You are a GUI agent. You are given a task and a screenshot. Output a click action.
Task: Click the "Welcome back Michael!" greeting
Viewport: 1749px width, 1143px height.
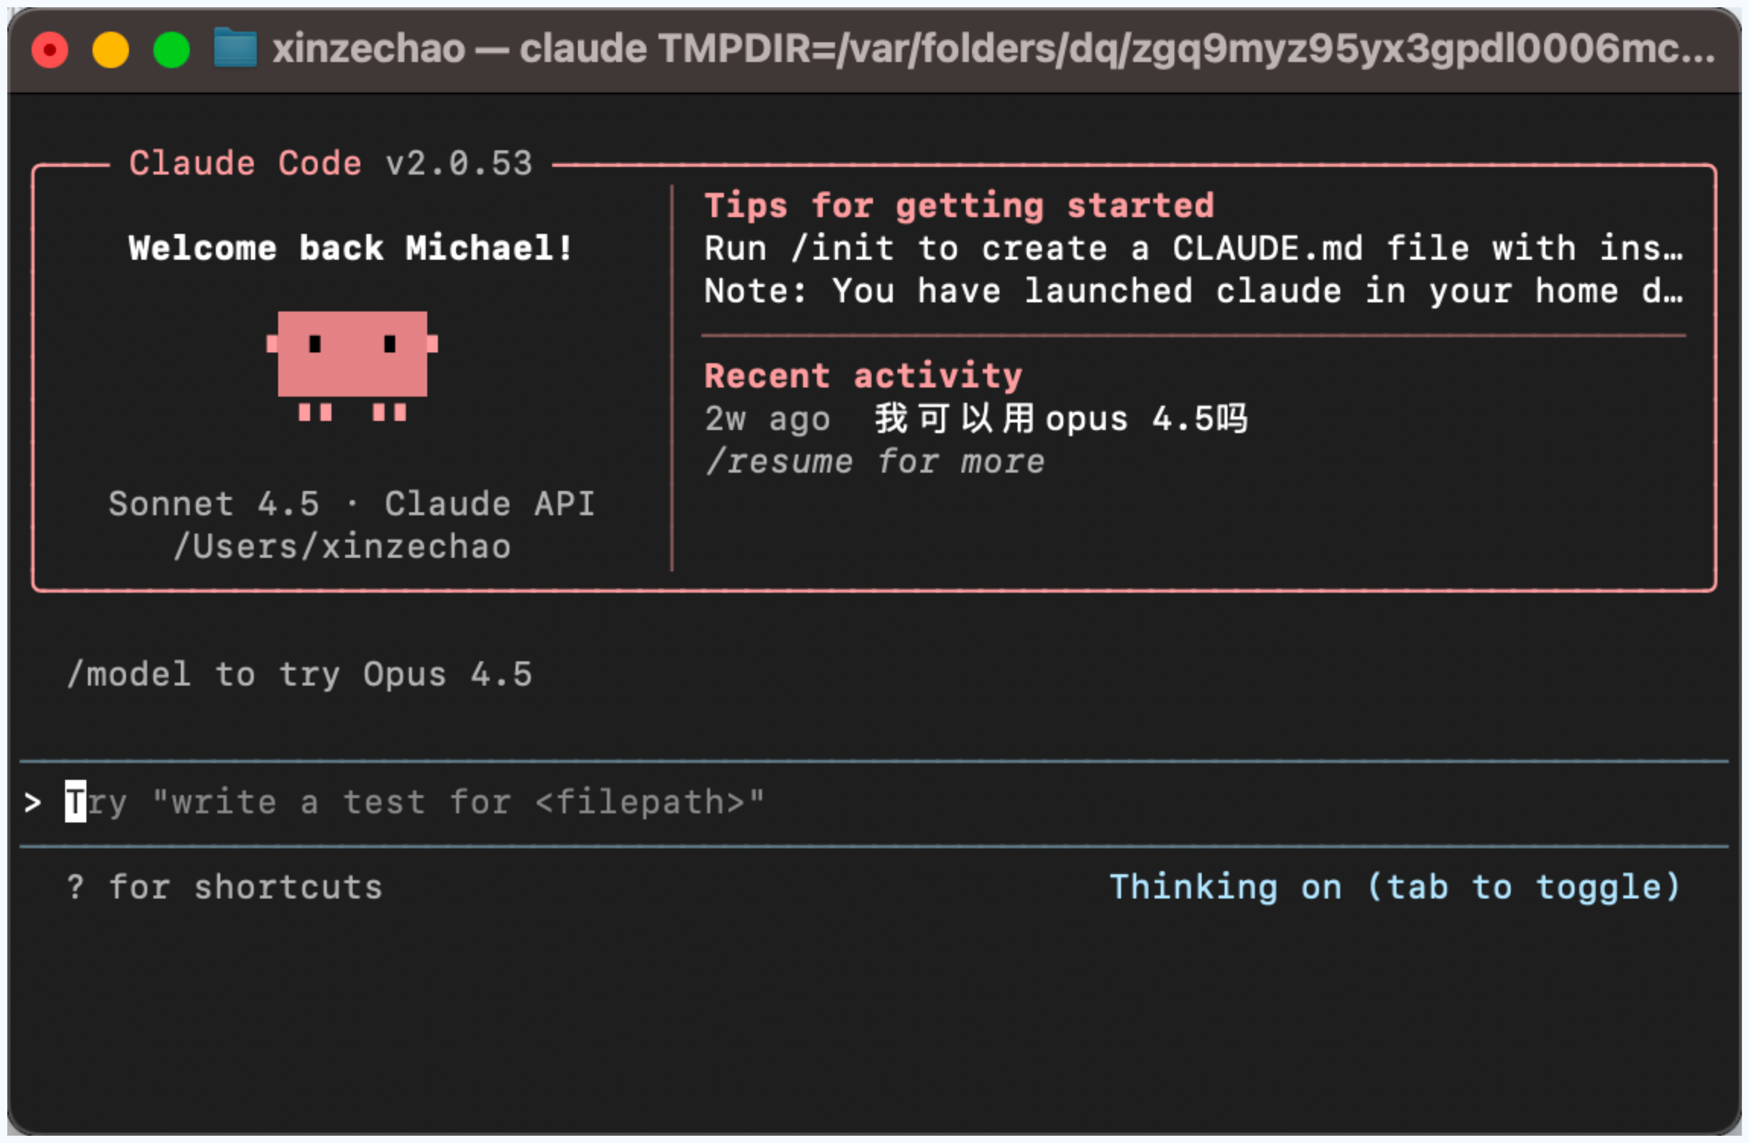point(351,247)
